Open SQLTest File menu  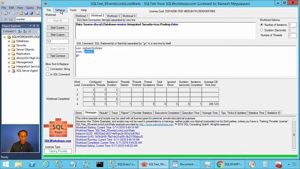49,10
